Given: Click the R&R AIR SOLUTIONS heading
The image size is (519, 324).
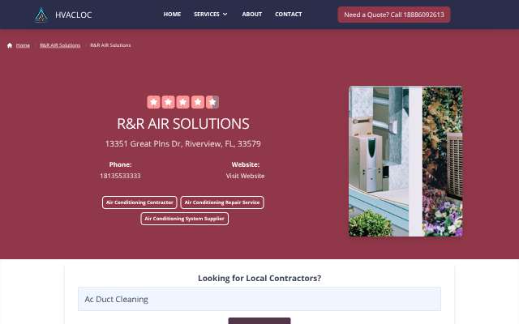Looking at the screenshot, I should [x=183, y=124].
